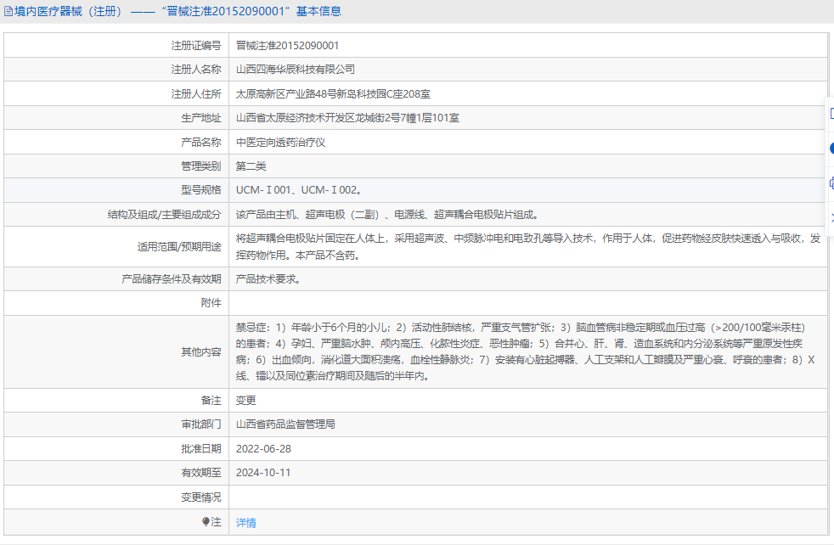Screen dimensions: 834x545
Task: Click the lightbulb icon next to 注
Action: pos(206,522)
